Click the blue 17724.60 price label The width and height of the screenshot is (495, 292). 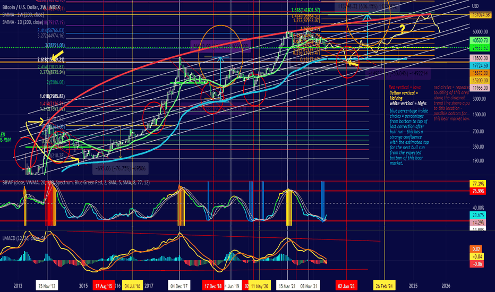tap(481, 66)
